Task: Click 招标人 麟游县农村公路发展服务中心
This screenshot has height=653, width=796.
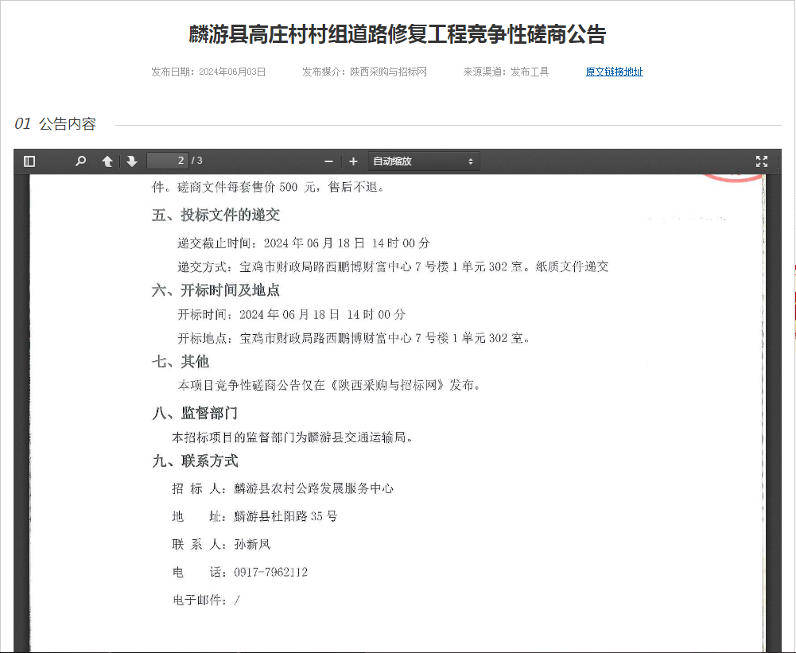Action: click(283, 488)
